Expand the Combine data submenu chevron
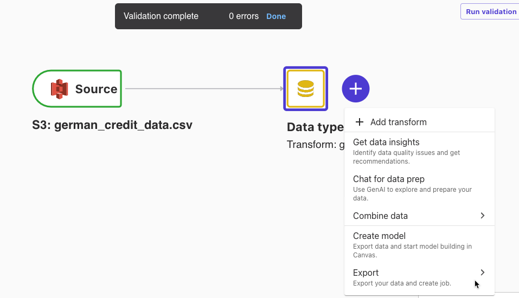 (x=482, y=216)
